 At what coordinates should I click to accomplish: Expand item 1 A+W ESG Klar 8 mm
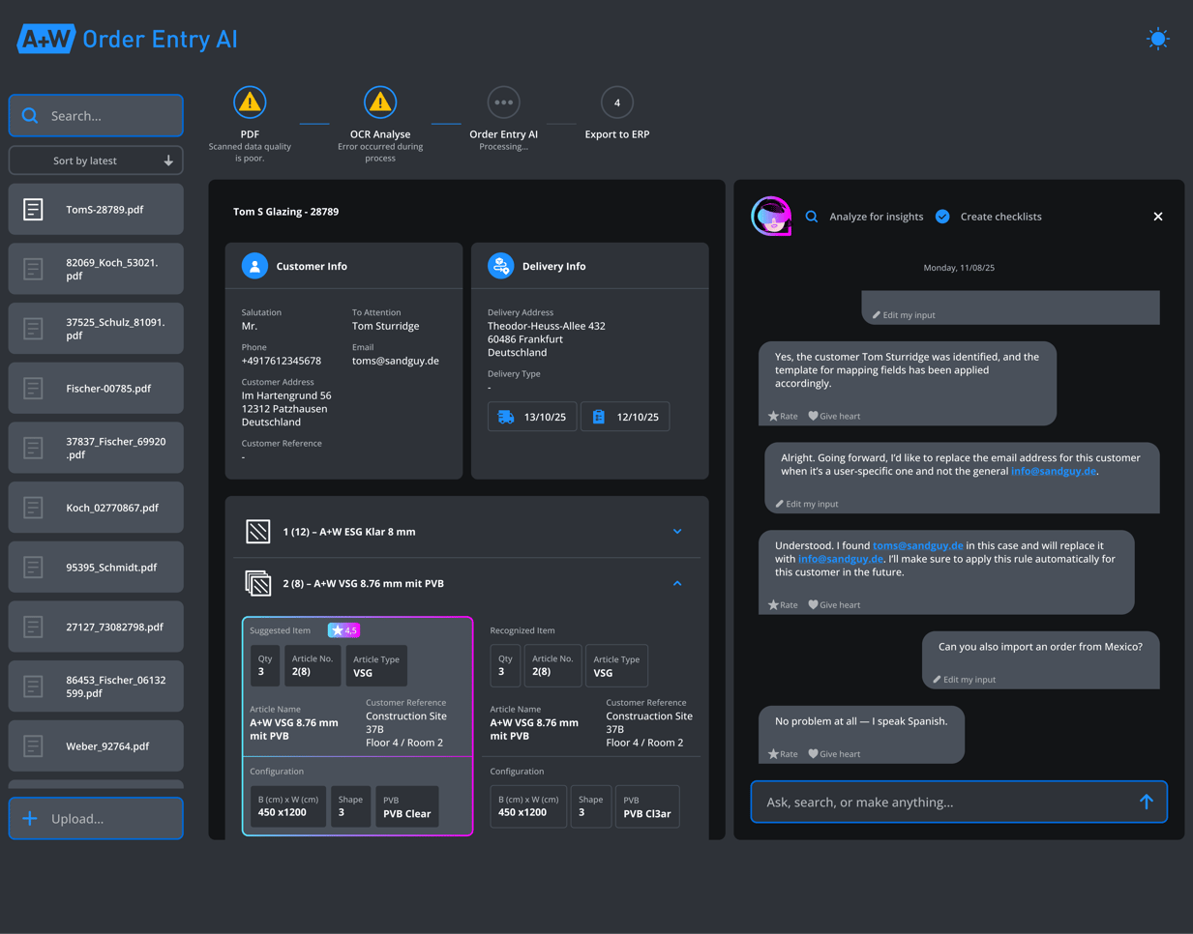pyautogui.click(x=676, y=532)
